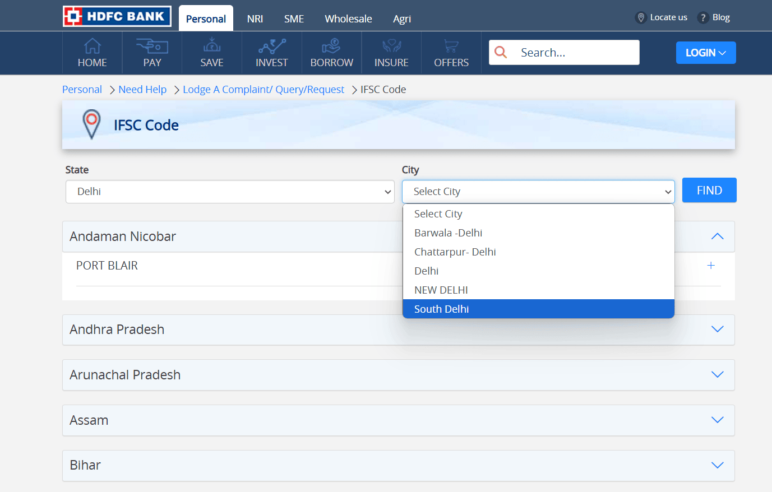Open the Blog link

[721, 17]
